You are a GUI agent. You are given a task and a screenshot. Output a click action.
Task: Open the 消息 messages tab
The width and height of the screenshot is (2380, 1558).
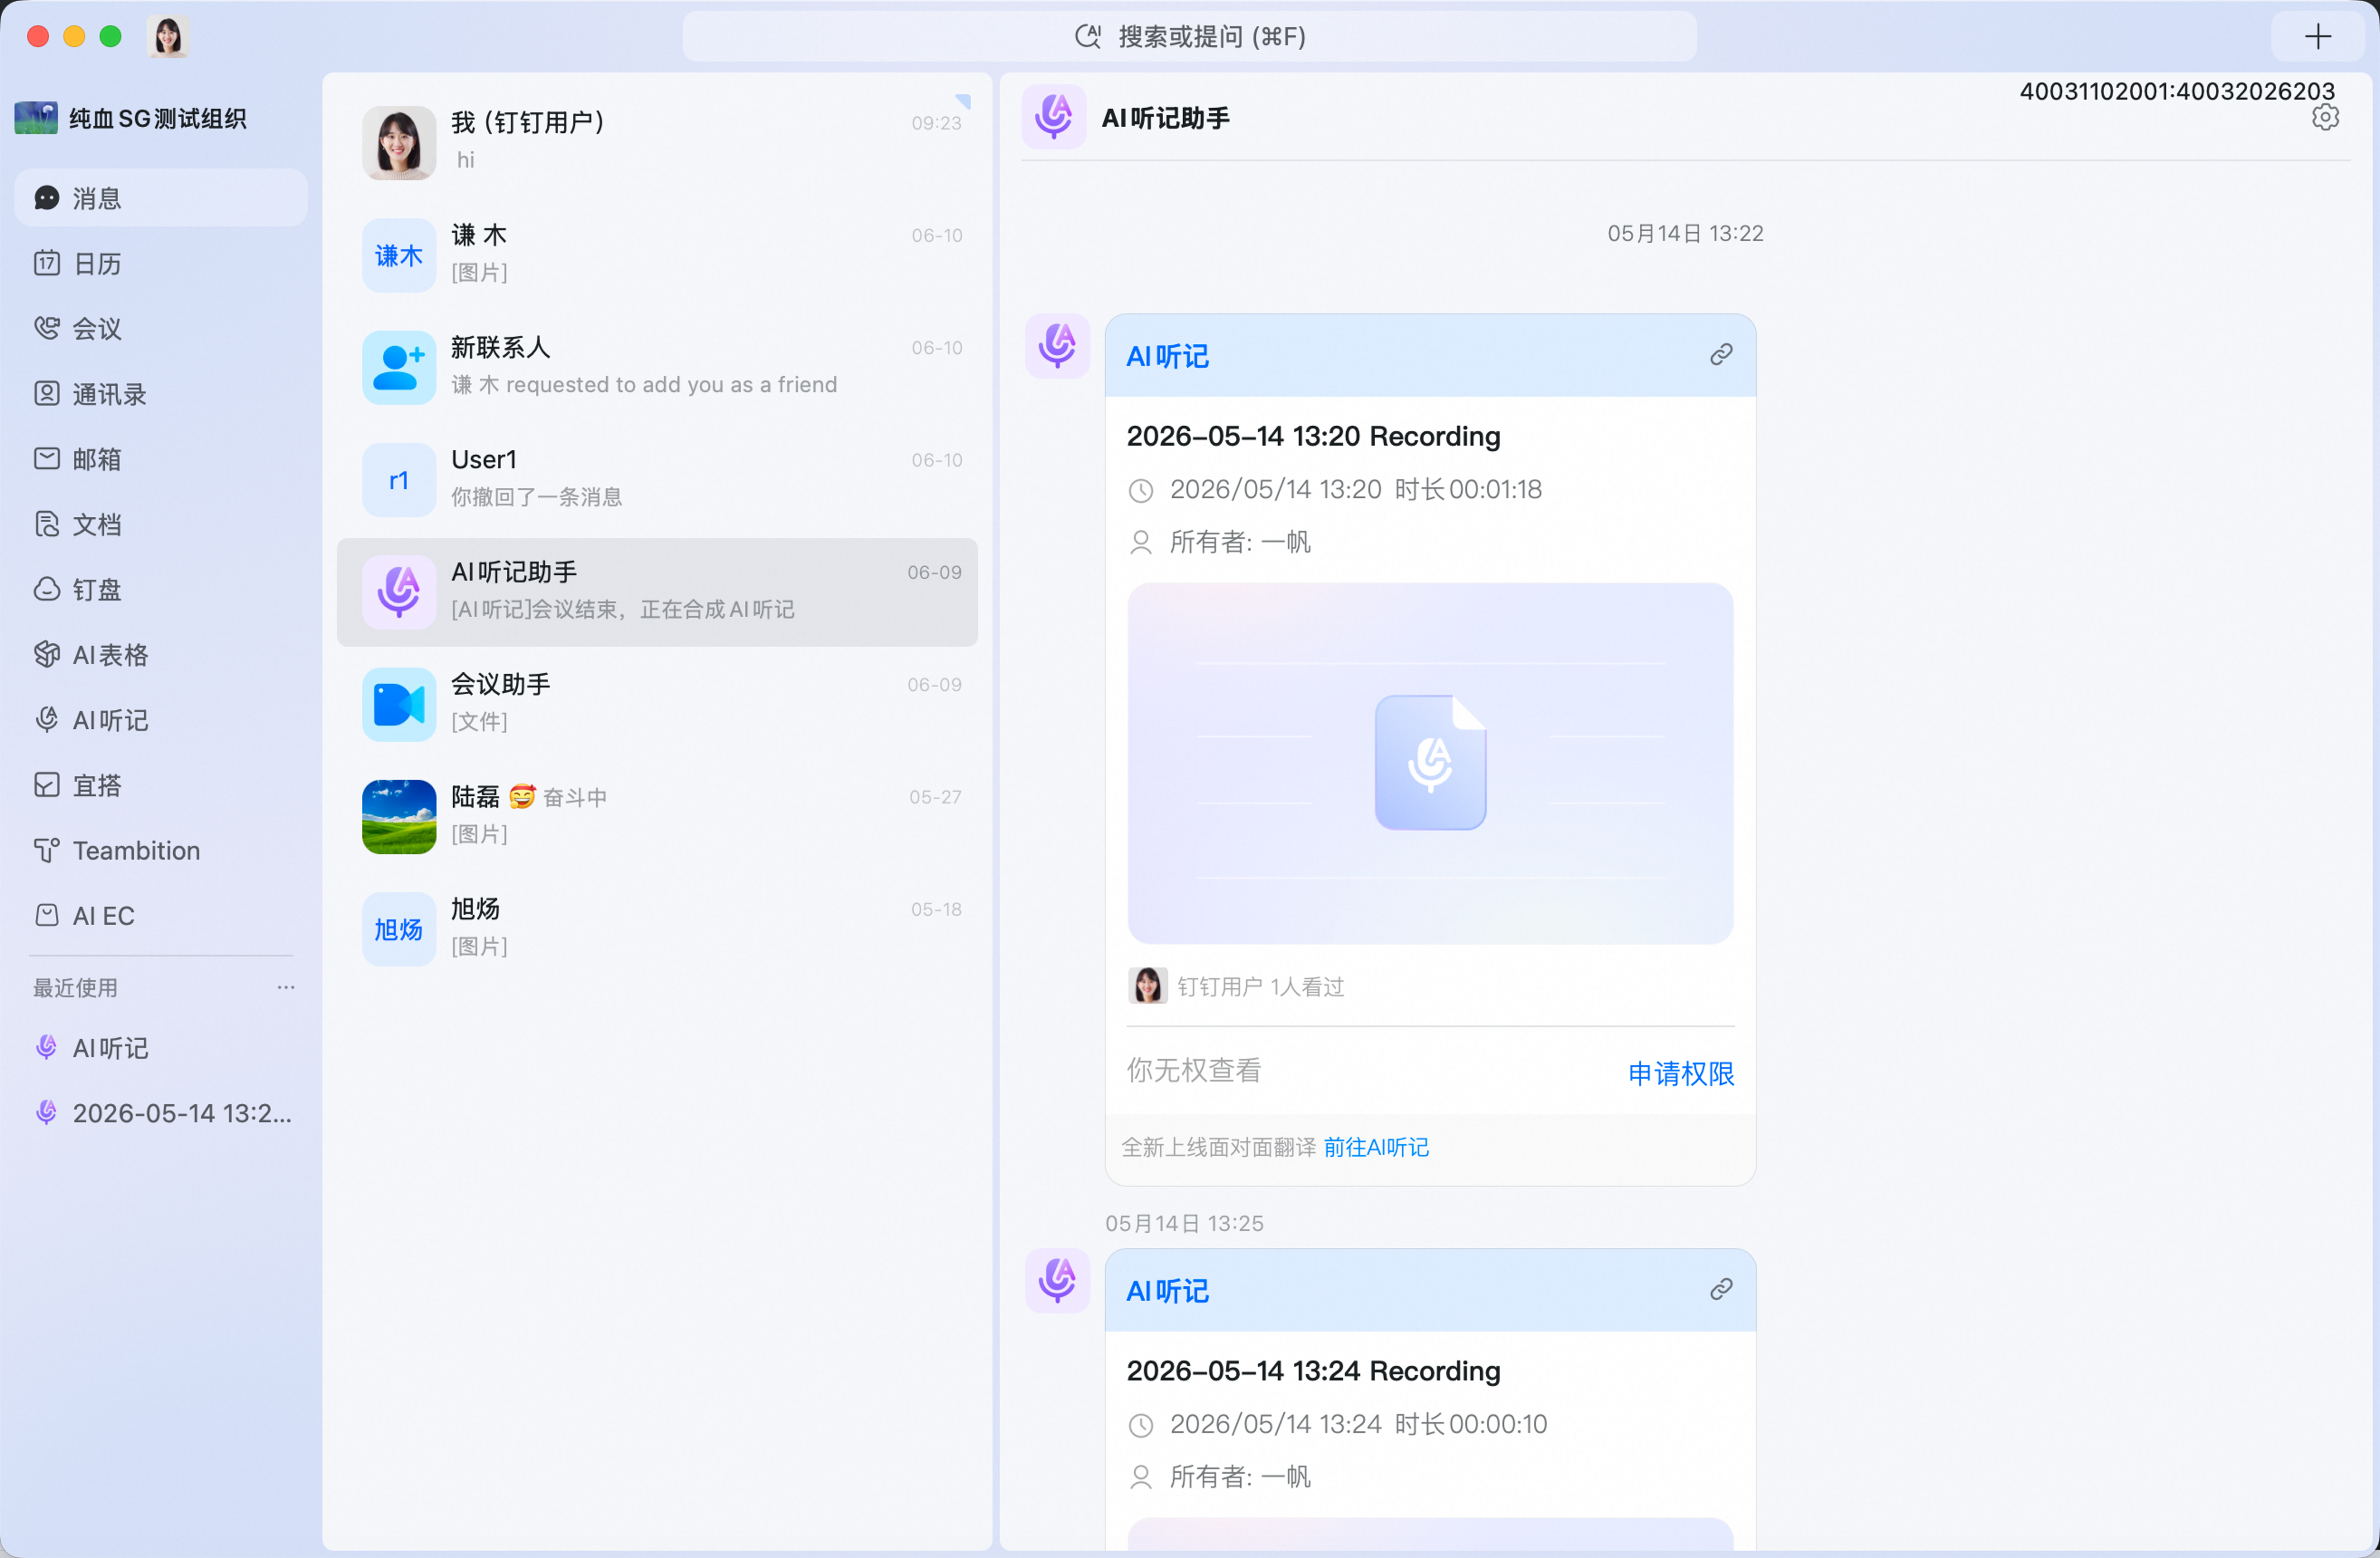point(161,198)
